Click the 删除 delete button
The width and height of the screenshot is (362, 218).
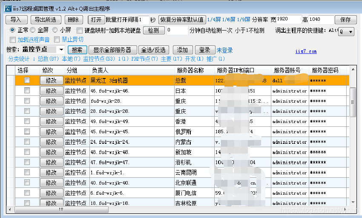74,20
